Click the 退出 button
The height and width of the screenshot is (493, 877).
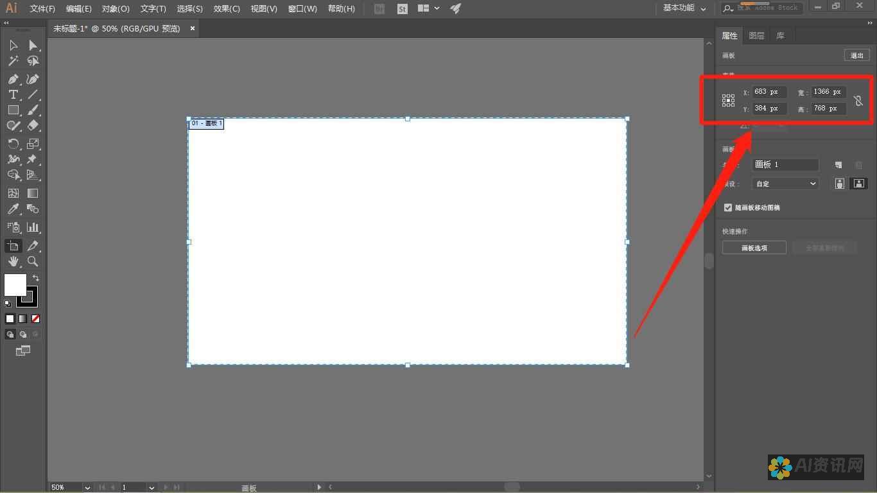tap(856, 55)
